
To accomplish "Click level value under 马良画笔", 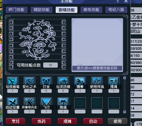I will [13, 91].
